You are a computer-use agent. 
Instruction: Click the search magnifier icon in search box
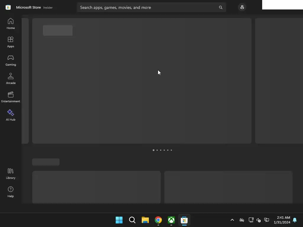click(220, 7)
